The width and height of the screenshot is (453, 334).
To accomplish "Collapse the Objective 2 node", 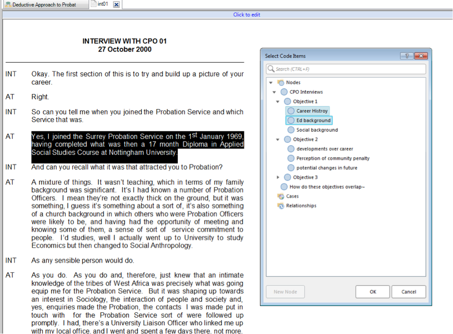I will coord(278,139).
